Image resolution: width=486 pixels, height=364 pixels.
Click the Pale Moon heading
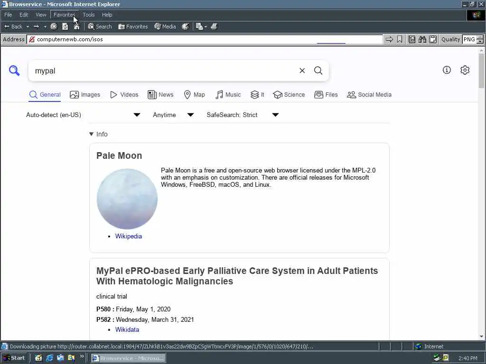coord(119,155)
